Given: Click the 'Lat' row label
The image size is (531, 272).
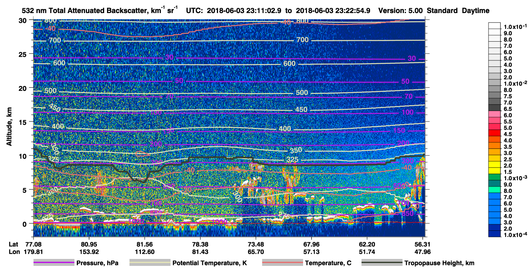Looking at the screenshot, I should tap(13, 244).
